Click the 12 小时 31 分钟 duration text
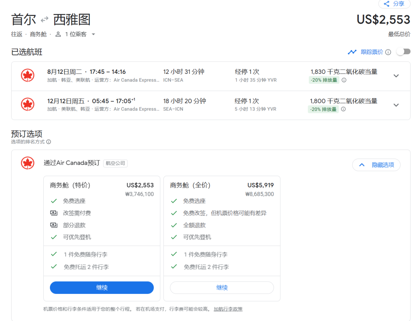Viewport: 418px width, 321px height. click(184, 72)
